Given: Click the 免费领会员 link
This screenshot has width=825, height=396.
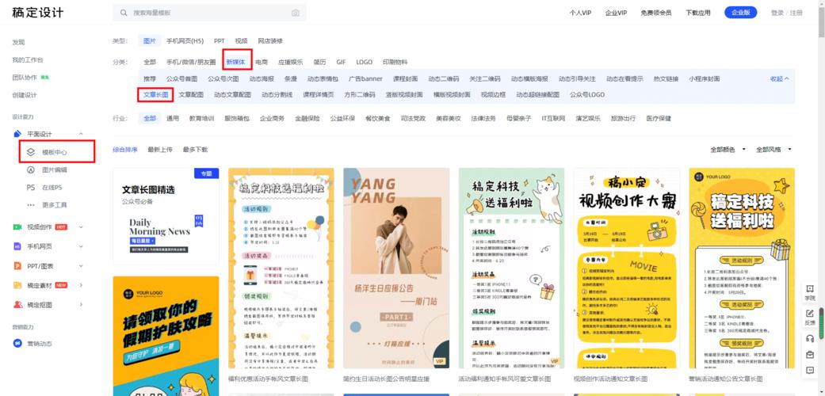Looking at the screenshot, I should [x=655, y=13].
